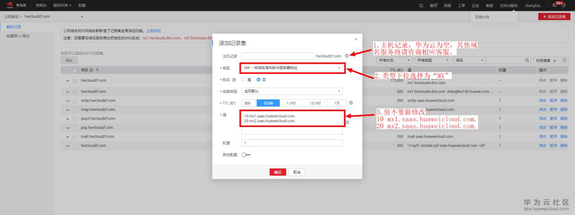
Task: Open the 域名 search-field dropdown
Action: [x=469, y=60]
